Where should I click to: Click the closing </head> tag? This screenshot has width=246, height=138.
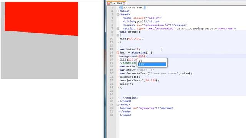click(x=125, y=101)
